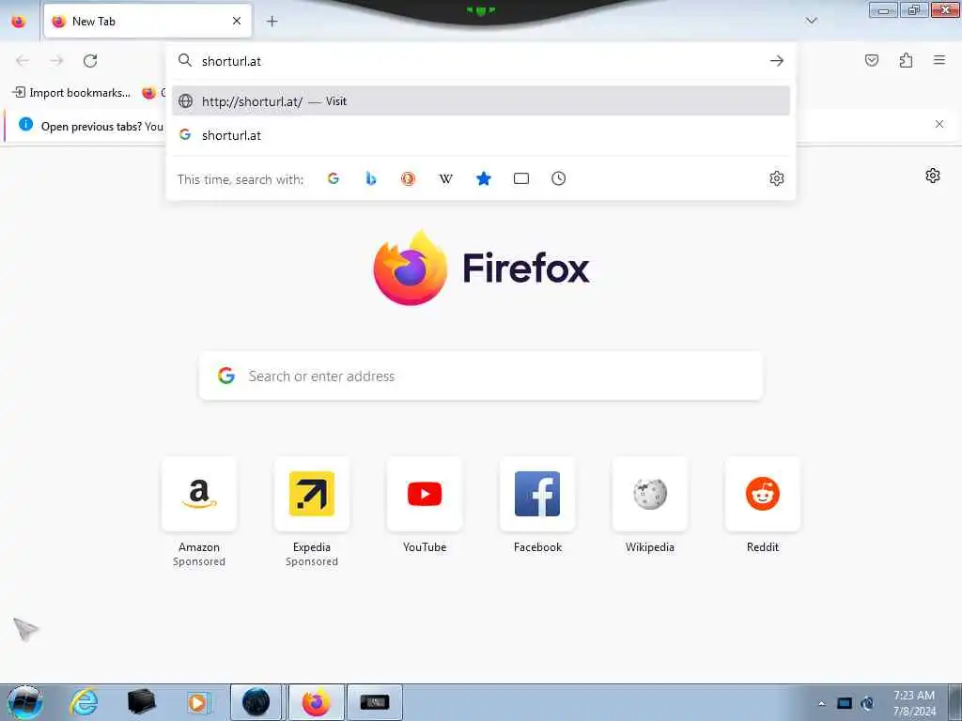Select the http://shorturl.at/ Visit suggestion
The image size is (962, 721).
[x=480, y=101]
